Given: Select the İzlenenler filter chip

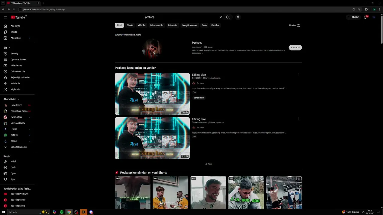Looking at the screenshot, I should (173, 25).
